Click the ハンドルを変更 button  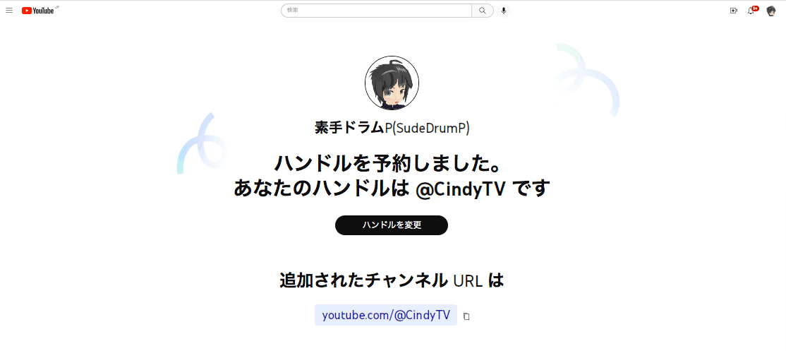click(x=392, y=225)
